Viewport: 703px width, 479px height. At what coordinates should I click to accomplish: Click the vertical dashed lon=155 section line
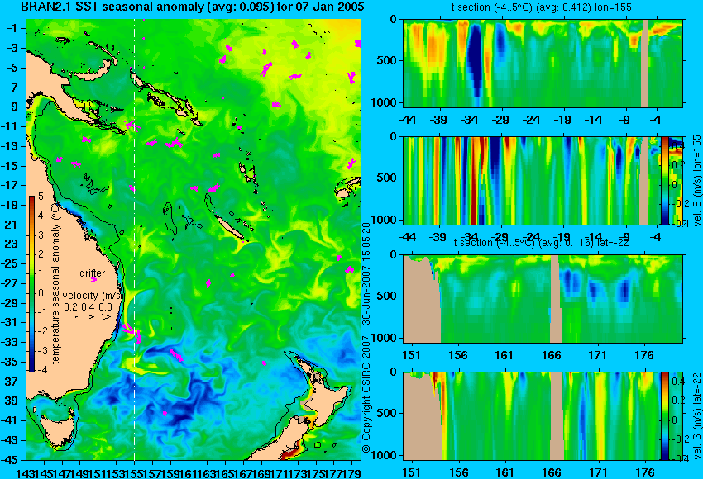(x=135, y=239)
